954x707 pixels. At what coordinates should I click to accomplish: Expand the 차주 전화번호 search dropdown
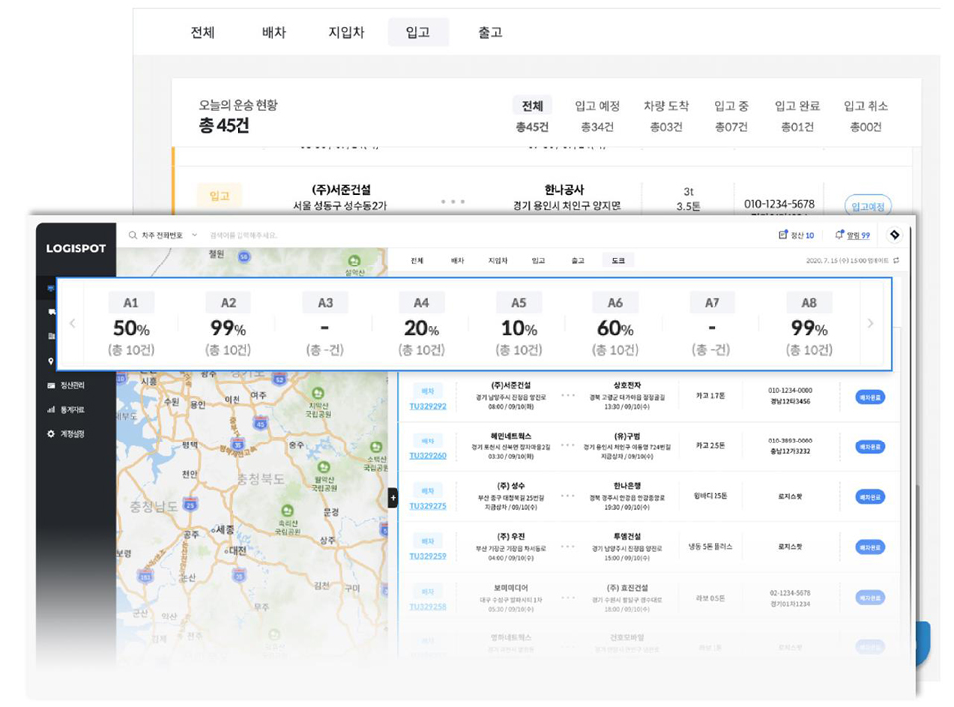pyautogui.click(x=194, y=235)
